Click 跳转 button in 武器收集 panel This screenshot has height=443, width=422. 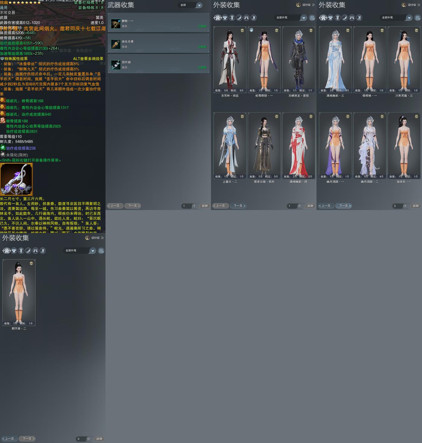point(205,206)
